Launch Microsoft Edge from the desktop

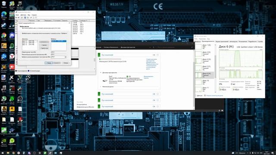click(4, 15)
